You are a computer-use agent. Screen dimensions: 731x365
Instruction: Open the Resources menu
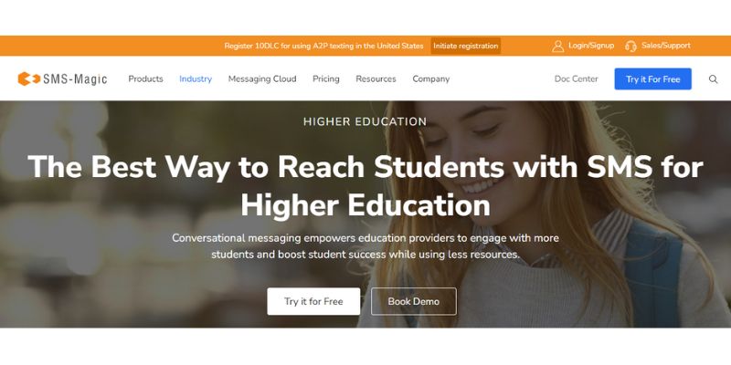point(376,79)
